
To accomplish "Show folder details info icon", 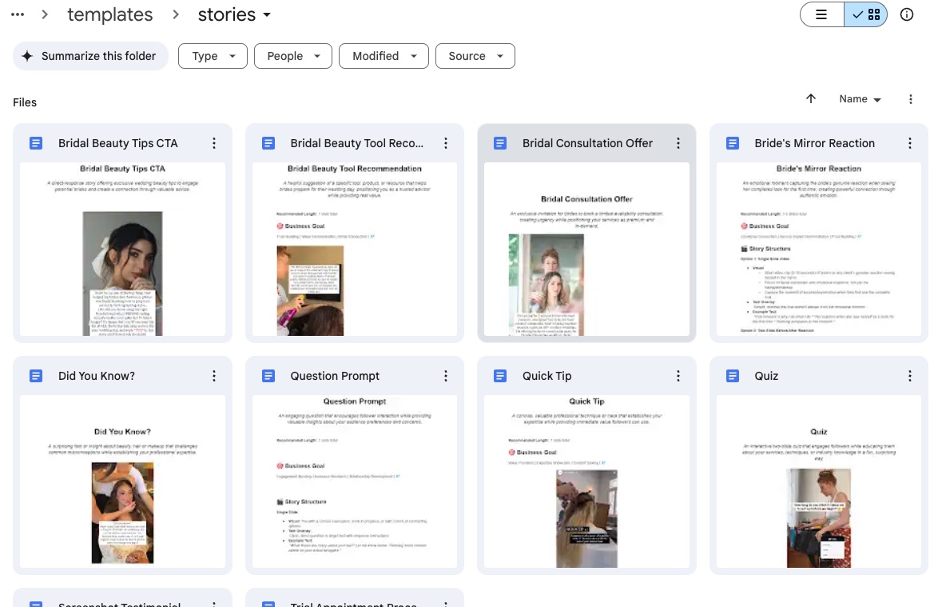I will pyautogui.click(x=907, y=14).
